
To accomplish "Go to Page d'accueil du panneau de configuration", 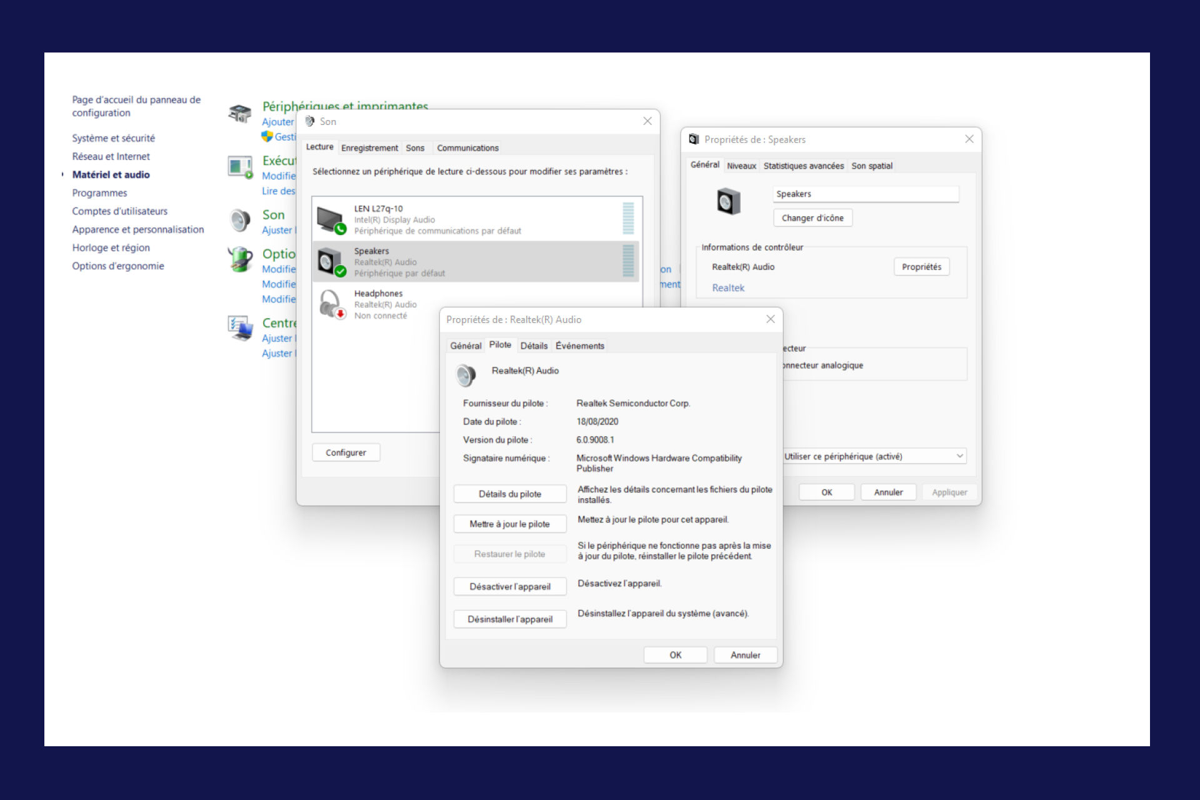I will click(136, 106).
